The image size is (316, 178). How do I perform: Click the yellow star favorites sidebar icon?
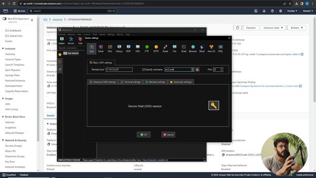60,54
